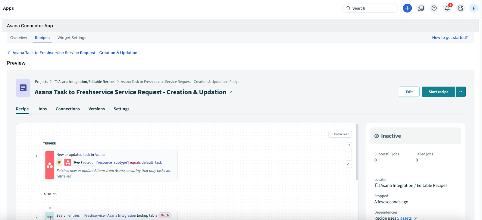This screenshot has width=482, height=220.
Task: Zoom in on the recipe canvas
Action: [x=349, y=152]
